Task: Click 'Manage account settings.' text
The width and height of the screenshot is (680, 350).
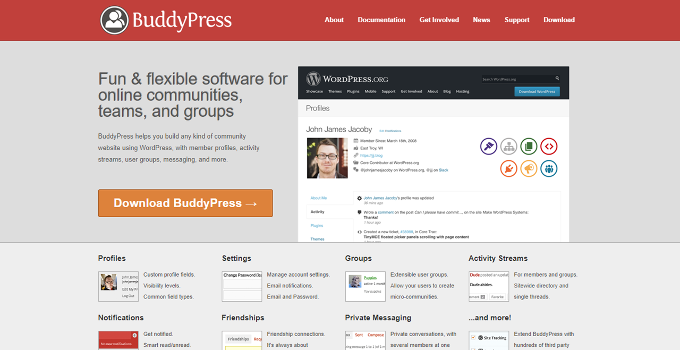Action: coord(298,275)
